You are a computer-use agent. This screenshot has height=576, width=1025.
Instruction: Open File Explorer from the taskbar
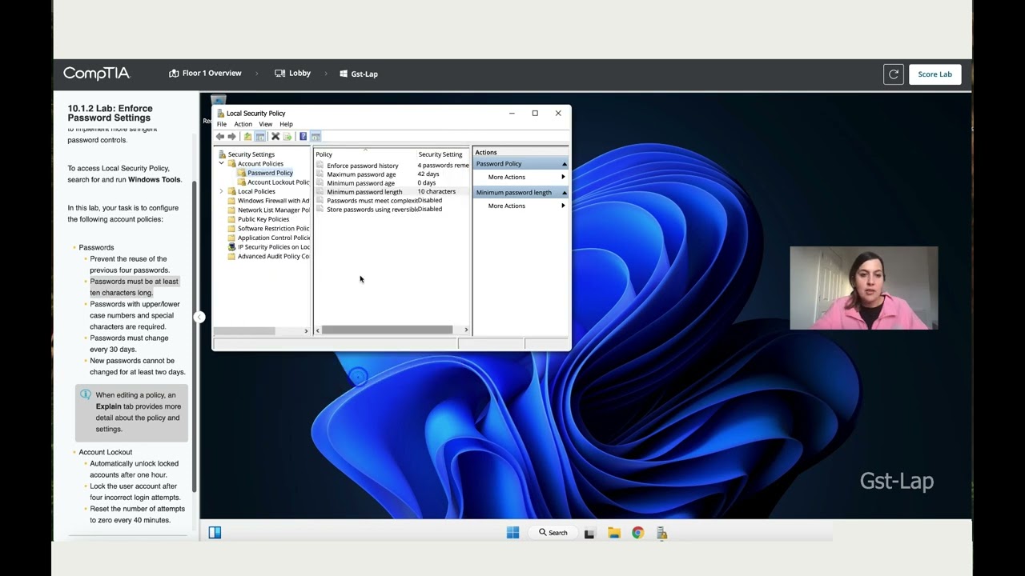(x=614, y=533)
